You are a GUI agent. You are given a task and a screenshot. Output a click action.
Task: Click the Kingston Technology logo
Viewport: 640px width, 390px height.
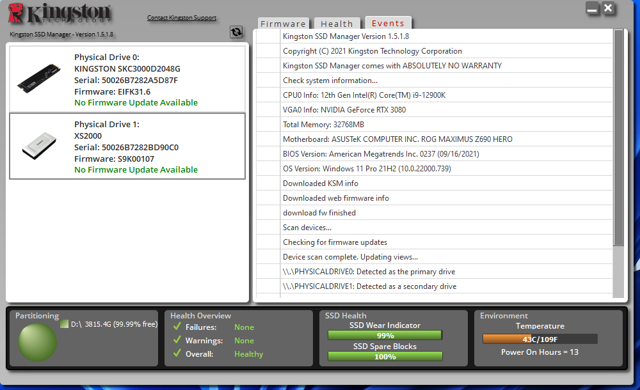60,13
